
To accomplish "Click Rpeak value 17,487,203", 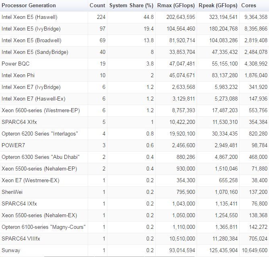I will pos(225,111).
